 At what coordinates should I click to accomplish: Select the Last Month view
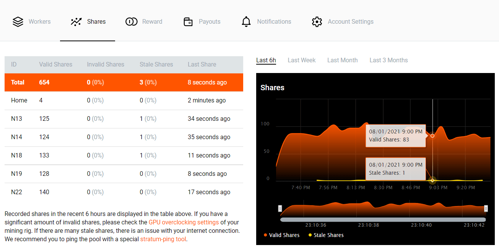342,60
